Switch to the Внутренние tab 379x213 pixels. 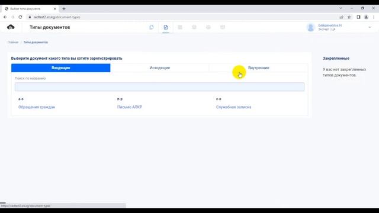[259, 68]
